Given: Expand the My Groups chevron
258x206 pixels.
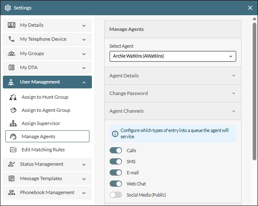Looking at the screenshot, I should pyautogui.click(x=84, y=54).
